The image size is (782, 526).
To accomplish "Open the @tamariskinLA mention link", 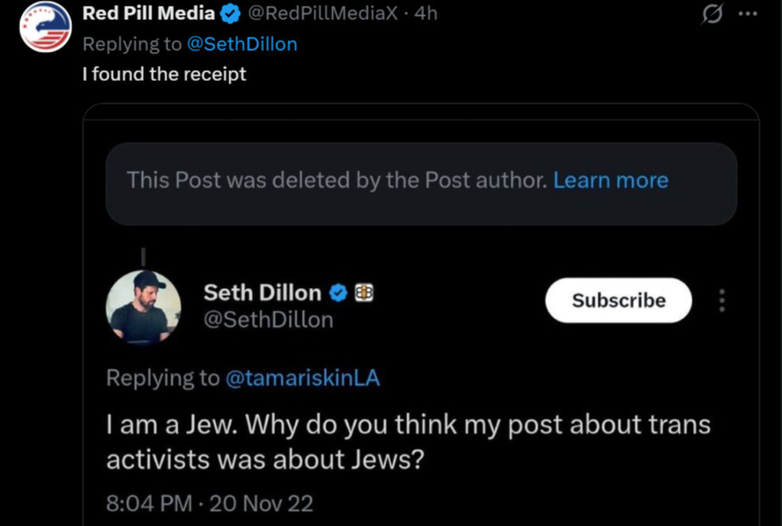I will [302, 378].
